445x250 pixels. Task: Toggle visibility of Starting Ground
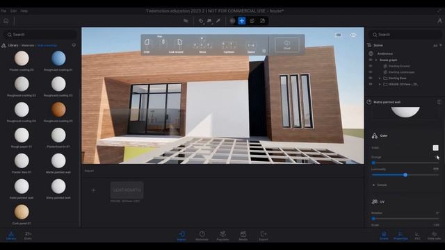click(x=371, y=66)
